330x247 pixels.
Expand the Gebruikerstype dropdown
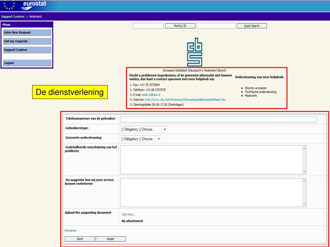pyautogui.click(x=144, y=129)
